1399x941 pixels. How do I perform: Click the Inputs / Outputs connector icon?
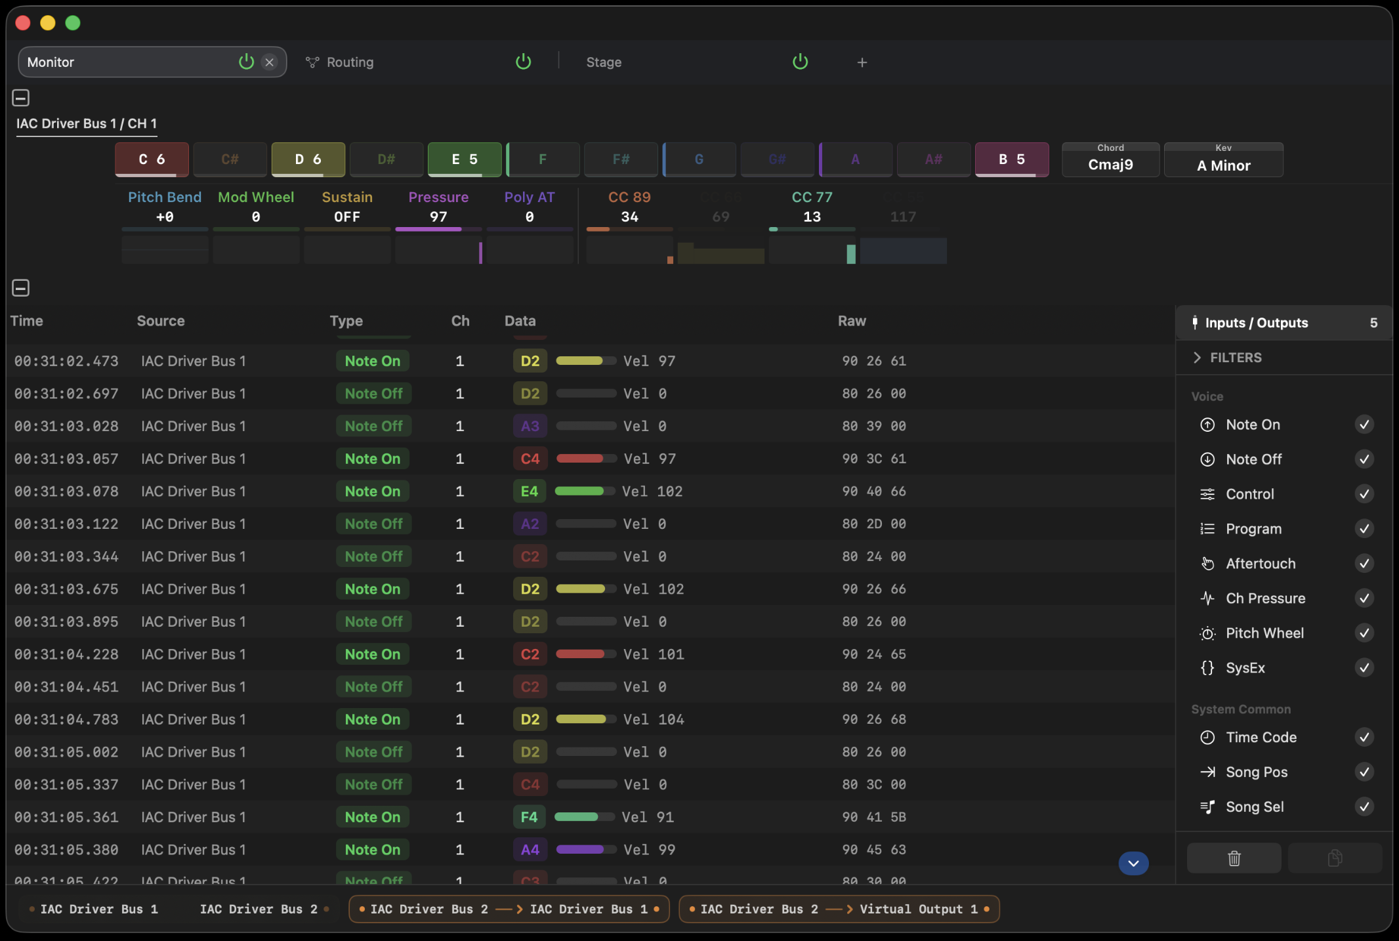coord(1195,322)
